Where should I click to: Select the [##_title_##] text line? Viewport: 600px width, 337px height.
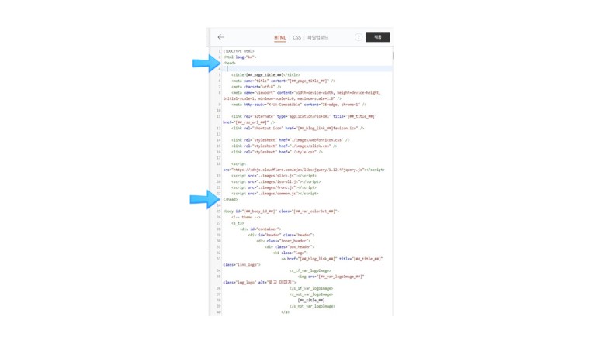pyautogui.click(x=311, y=301)
